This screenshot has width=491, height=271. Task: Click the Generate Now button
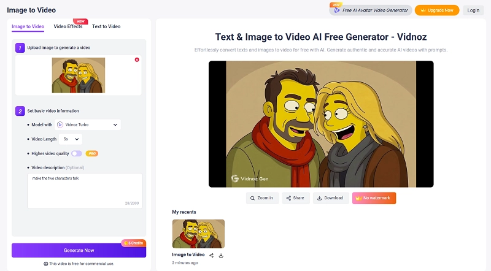79,250
